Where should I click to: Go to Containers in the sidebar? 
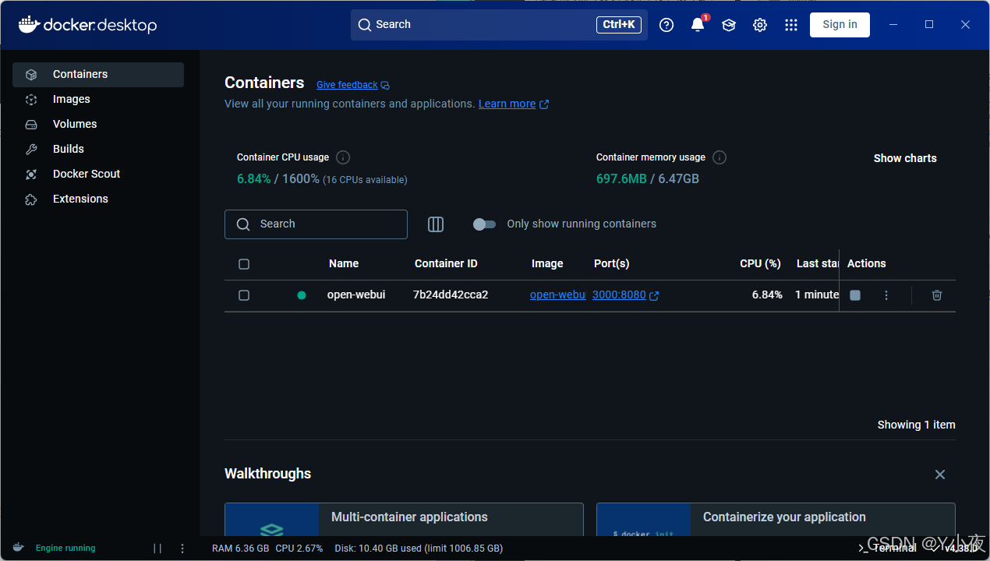[98, 75]
